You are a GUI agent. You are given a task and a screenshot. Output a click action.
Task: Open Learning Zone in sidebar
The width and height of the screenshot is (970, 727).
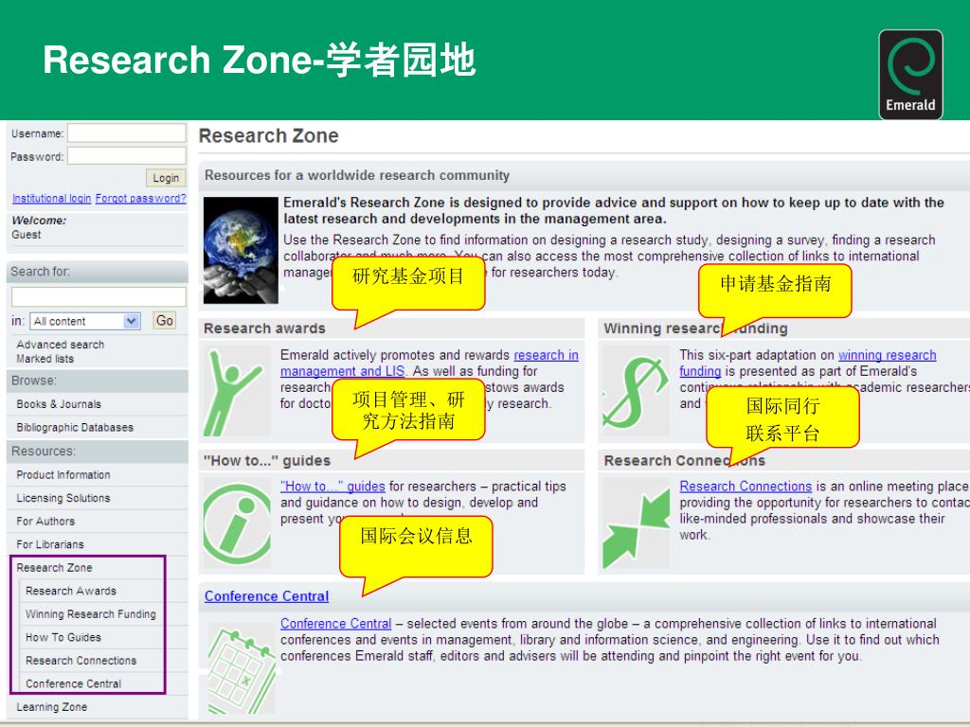coord(52,707)
